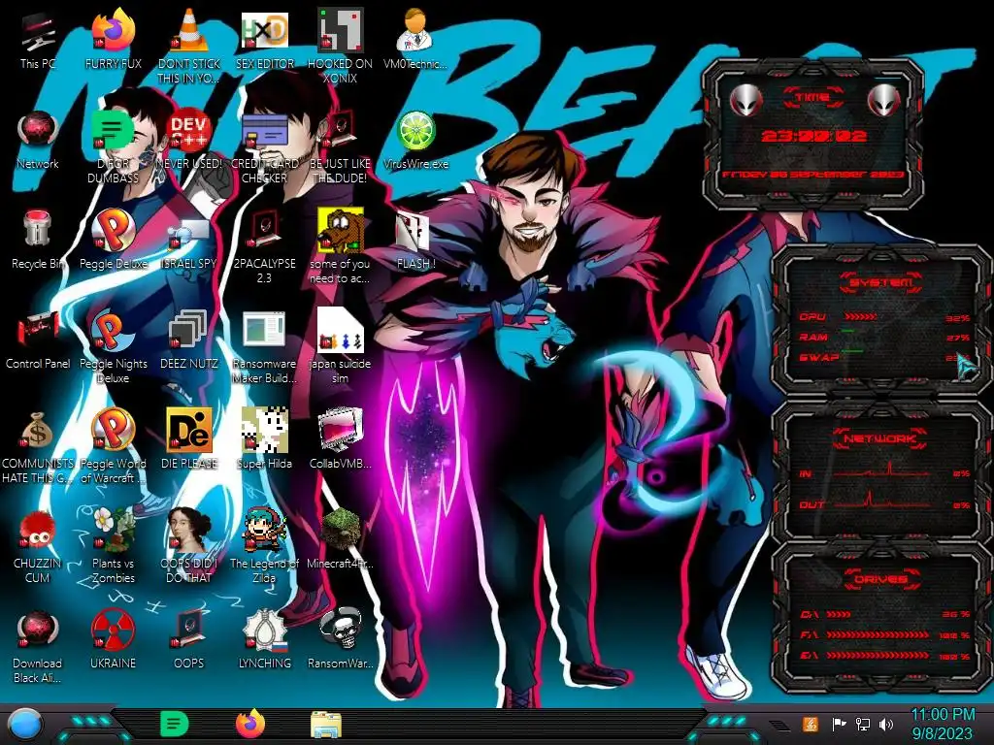Viewport: 994px width, 745px height.
Task: Open the green app on the taskbar
Action: [174, 724]
